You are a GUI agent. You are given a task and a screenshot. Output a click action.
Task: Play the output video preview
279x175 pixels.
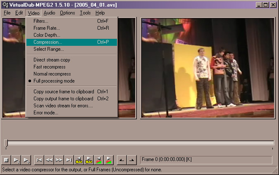(x=26, y=160)
